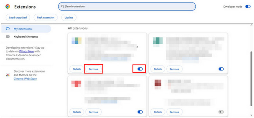Disable the blue-green icon extension toggle
Viewport: 254px width, 118px height.
click(140, 69)
